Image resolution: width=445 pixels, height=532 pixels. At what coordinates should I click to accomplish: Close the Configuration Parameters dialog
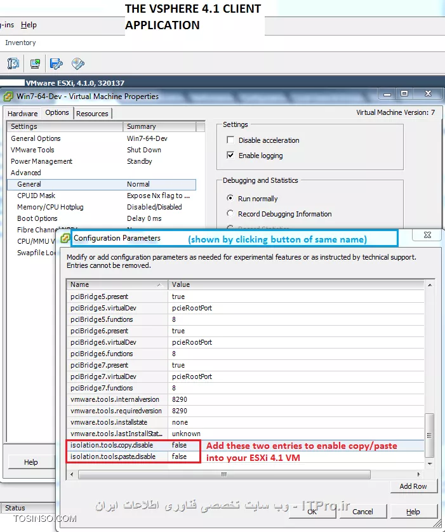point(427,235)
